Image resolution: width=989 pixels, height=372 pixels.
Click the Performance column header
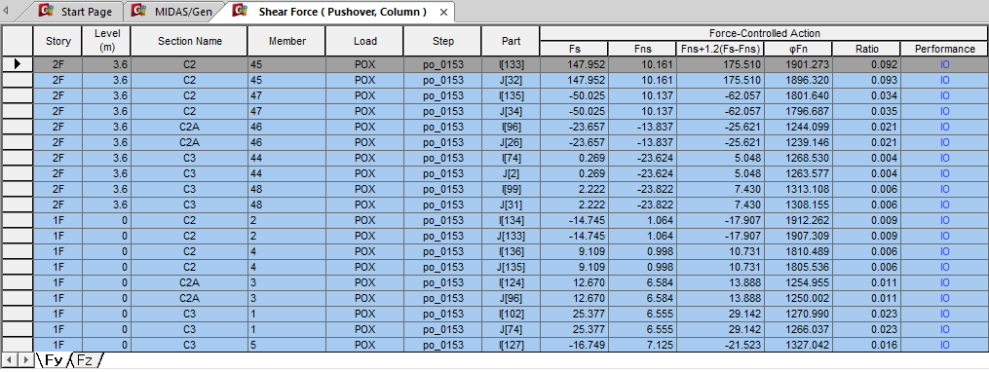click(944, 49)
